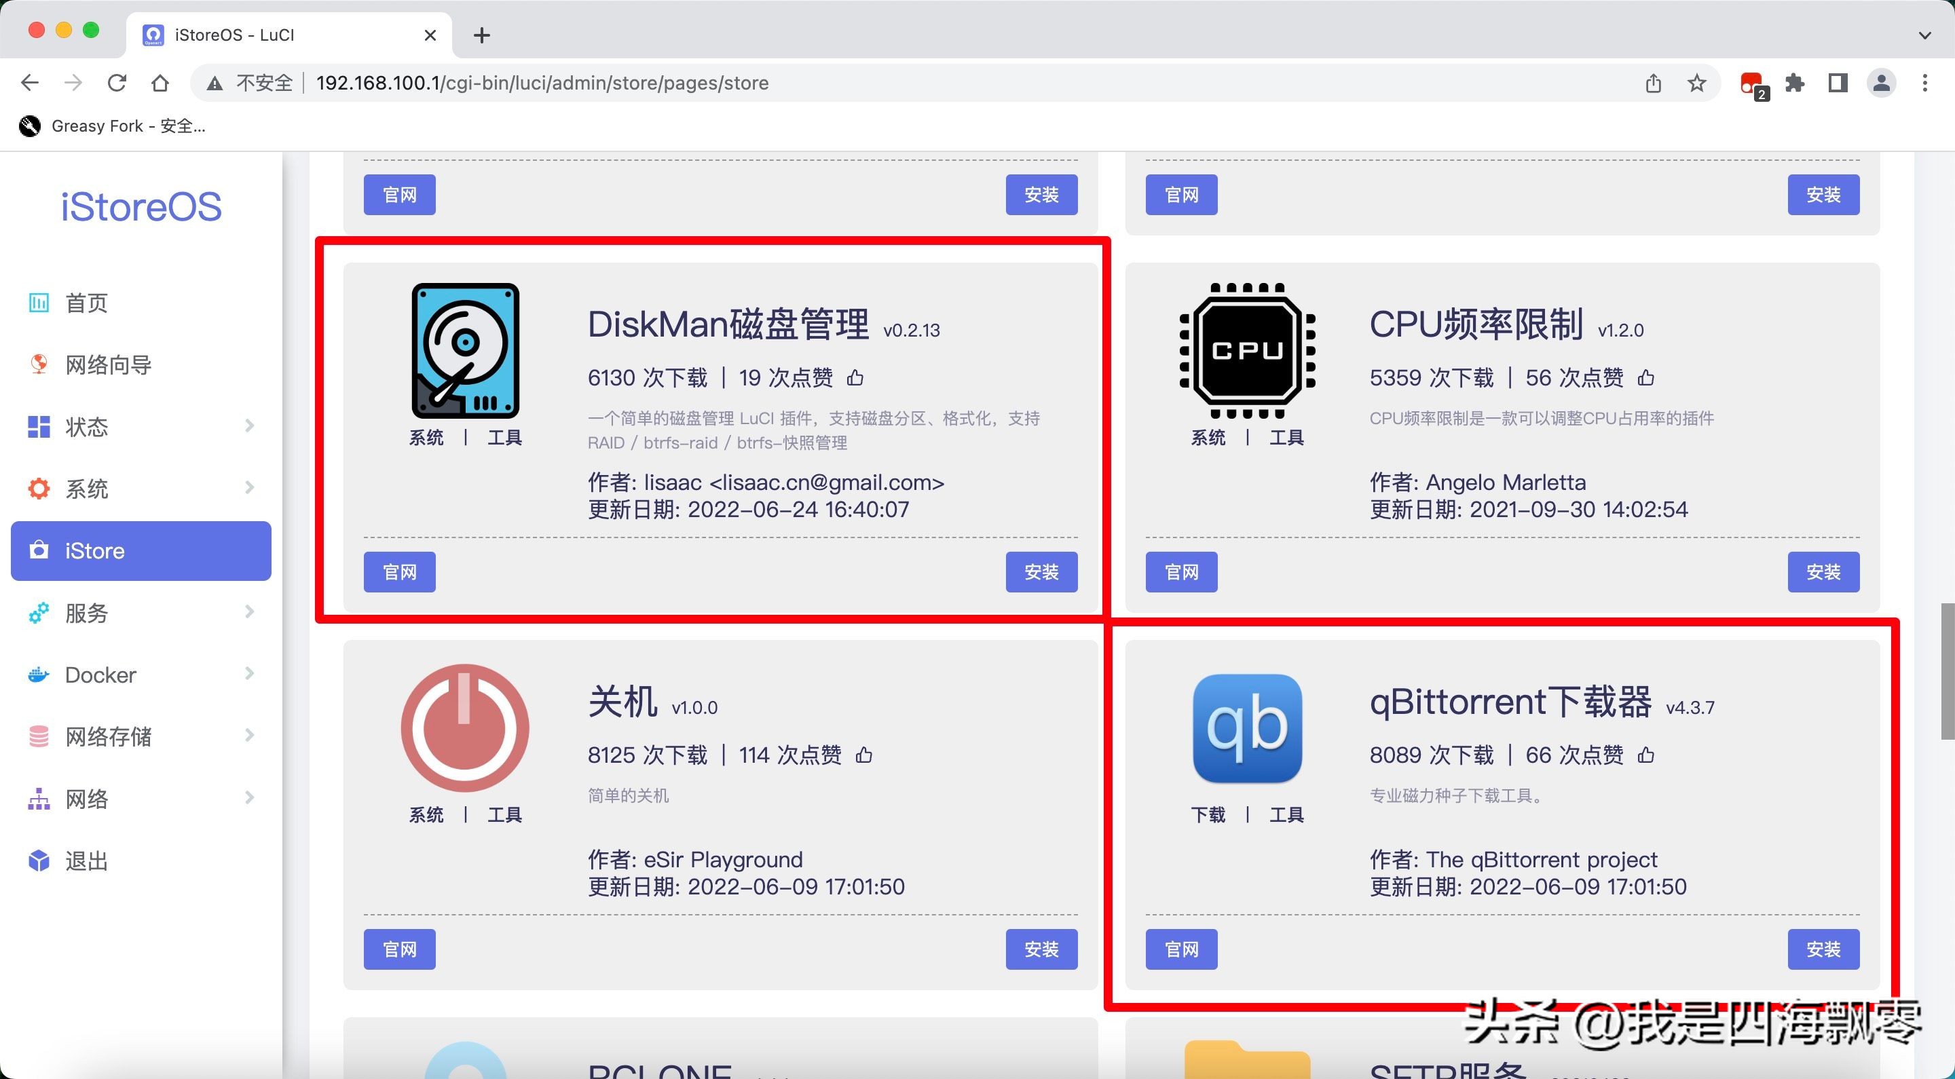Like qBittorrent with thumbs-up icon
Image resolution: width=1955 pixels, height=1079 pixels.
(x=1645, y=755)
